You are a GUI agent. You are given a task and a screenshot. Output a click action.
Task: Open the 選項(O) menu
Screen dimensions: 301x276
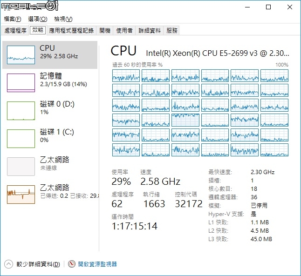click(x=38, y=19)
